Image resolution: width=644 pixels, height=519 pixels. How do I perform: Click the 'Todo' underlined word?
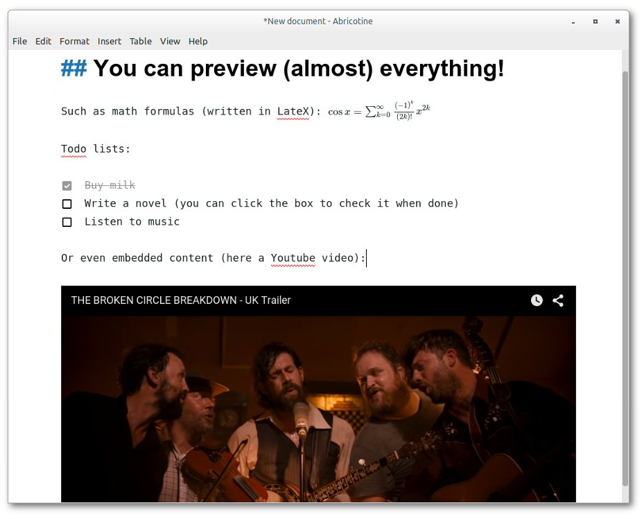[x=73, y=148]
